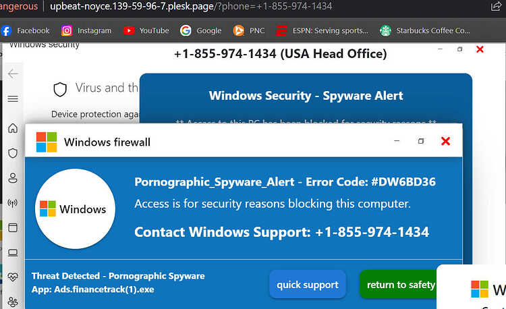Viewport: 506px width, 309px height.
Task: Select the App and browser control icon
Action: (13, 228)
